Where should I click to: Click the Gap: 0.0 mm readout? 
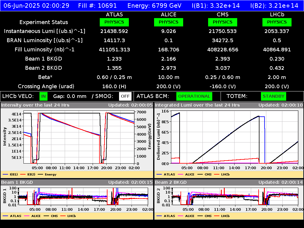tap(69, 96)
